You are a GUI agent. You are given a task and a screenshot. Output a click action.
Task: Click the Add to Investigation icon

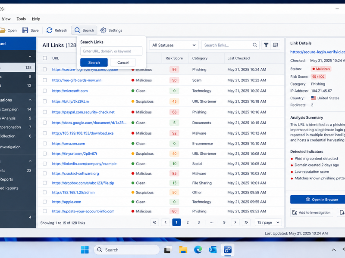[295, 212]
